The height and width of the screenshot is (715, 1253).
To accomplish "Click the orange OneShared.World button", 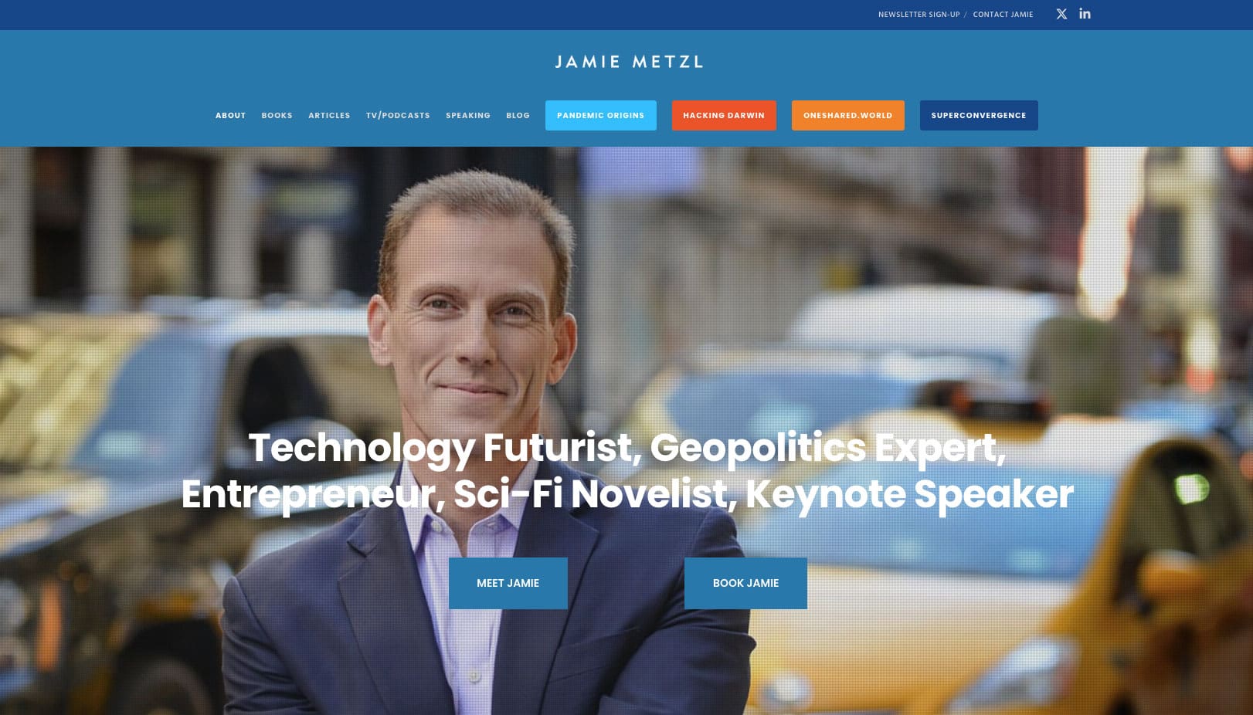I will pos(847,115).
